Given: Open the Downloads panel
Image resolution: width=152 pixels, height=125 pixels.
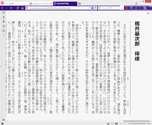Looking at the screenshot, I should [x=4, y=17].
